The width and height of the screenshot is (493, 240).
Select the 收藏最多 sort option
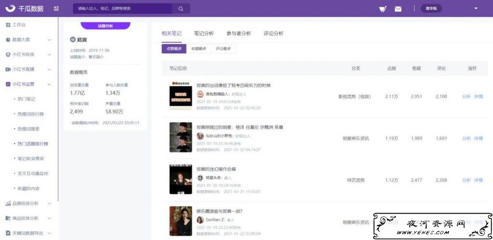199,49
